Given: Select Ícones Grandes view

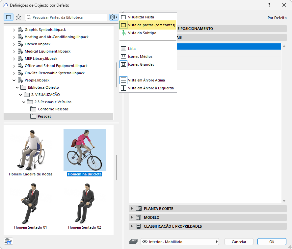Looking at the screenshot, I should (x=148, y=64).
